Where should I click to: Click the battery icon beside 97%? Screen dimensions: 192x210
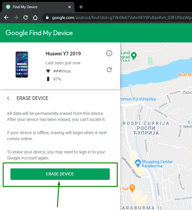tap(48, 79)
